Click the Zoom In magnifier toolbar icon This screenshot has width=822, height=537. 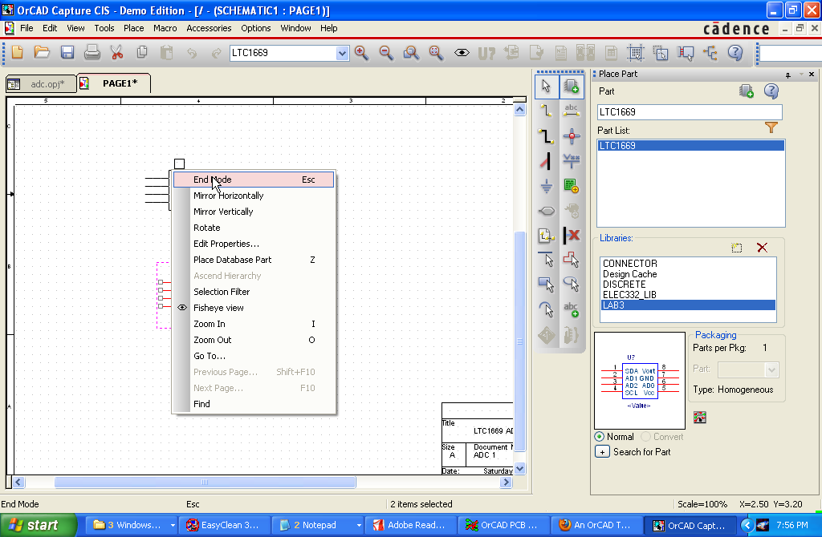[x=361, y=52]
